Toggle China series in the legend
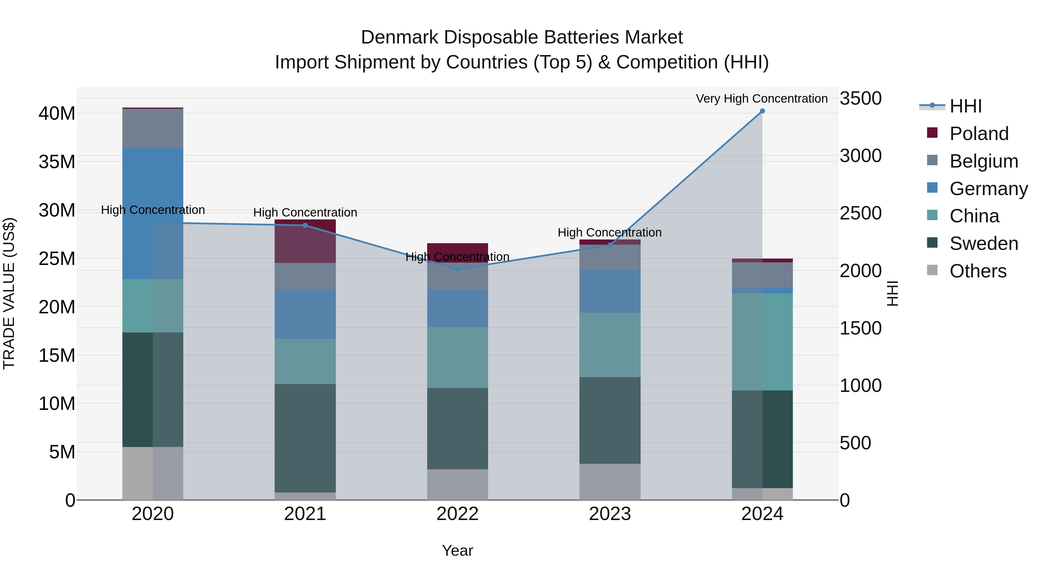1044x587 pixels. coord(963,216)
